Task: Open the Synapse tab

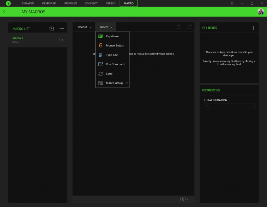Action: 28,3
